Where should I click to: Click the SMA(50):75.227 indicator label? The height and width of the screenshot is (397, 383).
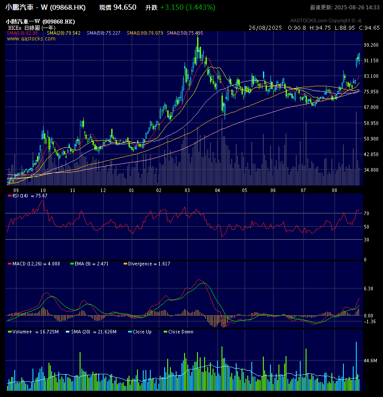click(104, 33)
